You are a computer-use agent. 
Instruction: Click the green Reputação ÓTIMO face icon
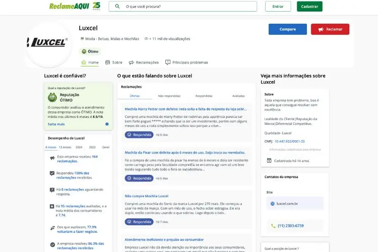(52, 97)
